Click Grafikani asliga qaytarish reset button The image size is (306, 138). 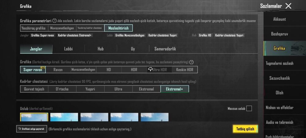tap(32, 129)
